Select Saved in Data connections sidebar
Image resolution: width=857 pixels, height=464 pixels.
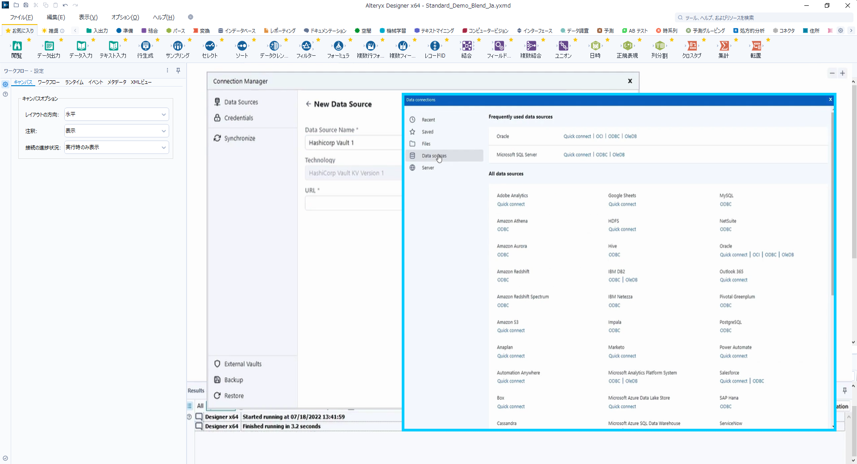coord(445,132)
